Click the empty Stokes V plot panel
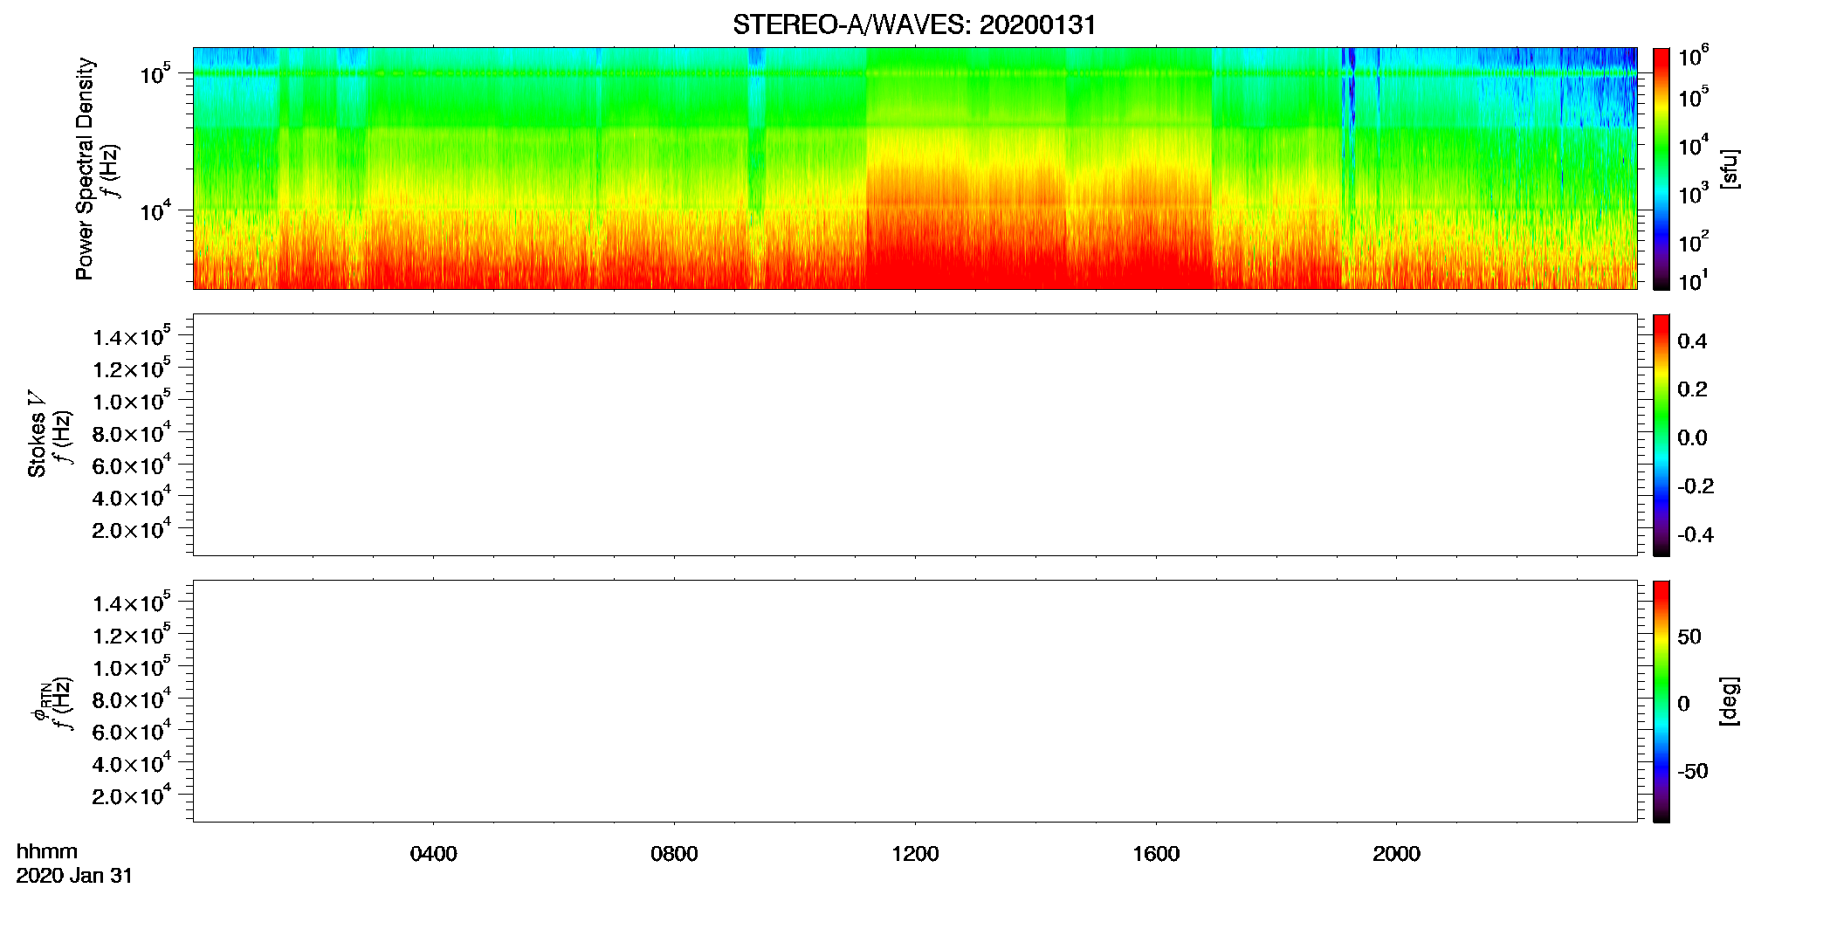The height and width of the screenshot is (943, 1830). (915, 435)
